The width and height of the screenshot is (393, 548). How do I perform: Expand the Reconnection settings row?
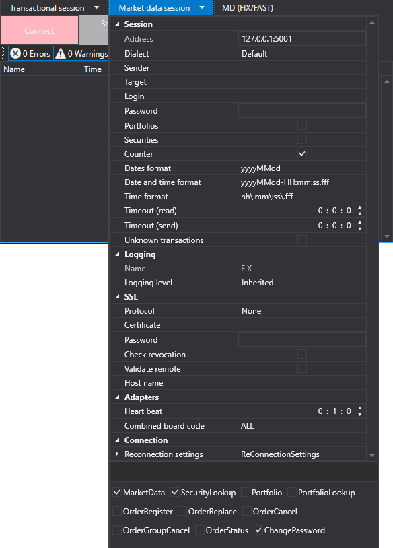pyautogui.click(x=117, y=454)
